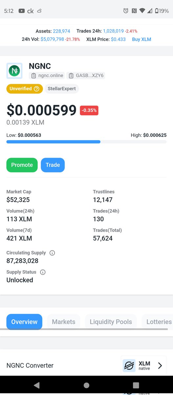Viewport: 173px width, 395px height.
Task: Tap Android home navigation button
Action: [86, 385]
